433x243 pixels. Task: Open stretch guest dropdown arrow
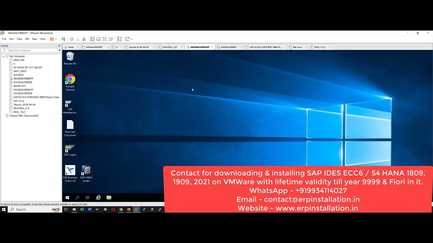pyautogui.click(x=132, y=39)
